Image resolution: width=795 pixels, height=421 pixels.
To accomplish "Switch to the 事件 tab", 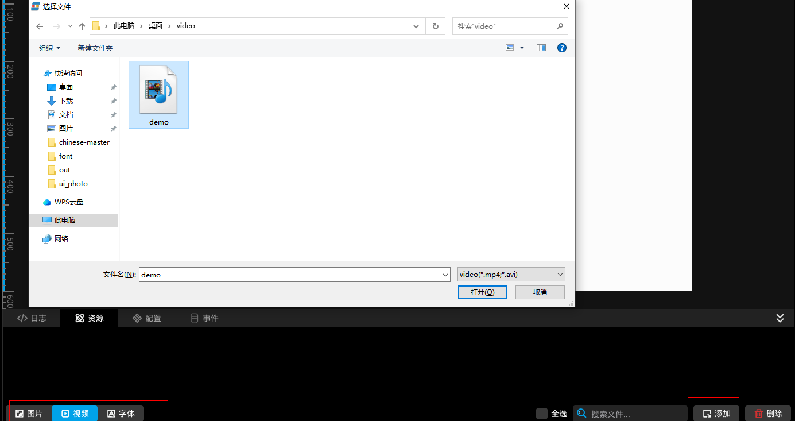I will (x=205, y=318).
